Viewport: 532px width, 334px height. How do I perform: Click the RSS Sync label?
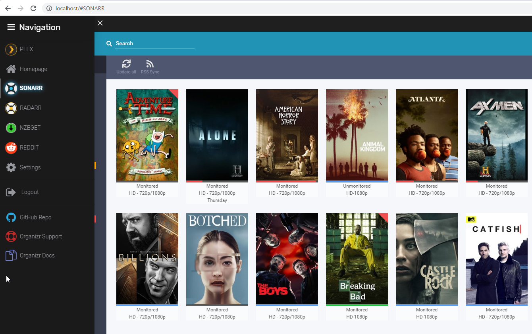150,72
